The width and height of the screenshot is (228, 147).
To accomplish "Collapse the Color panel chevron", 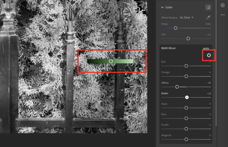I will tap(162, 8).
